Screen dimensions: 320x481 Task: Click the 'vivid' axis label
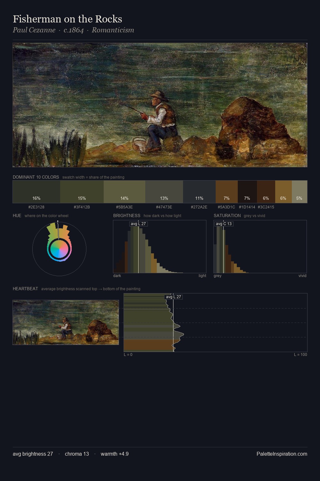point(302,276)
